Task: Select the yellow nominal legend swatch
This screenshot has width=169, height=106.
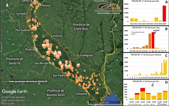Action: coord(143,104)
